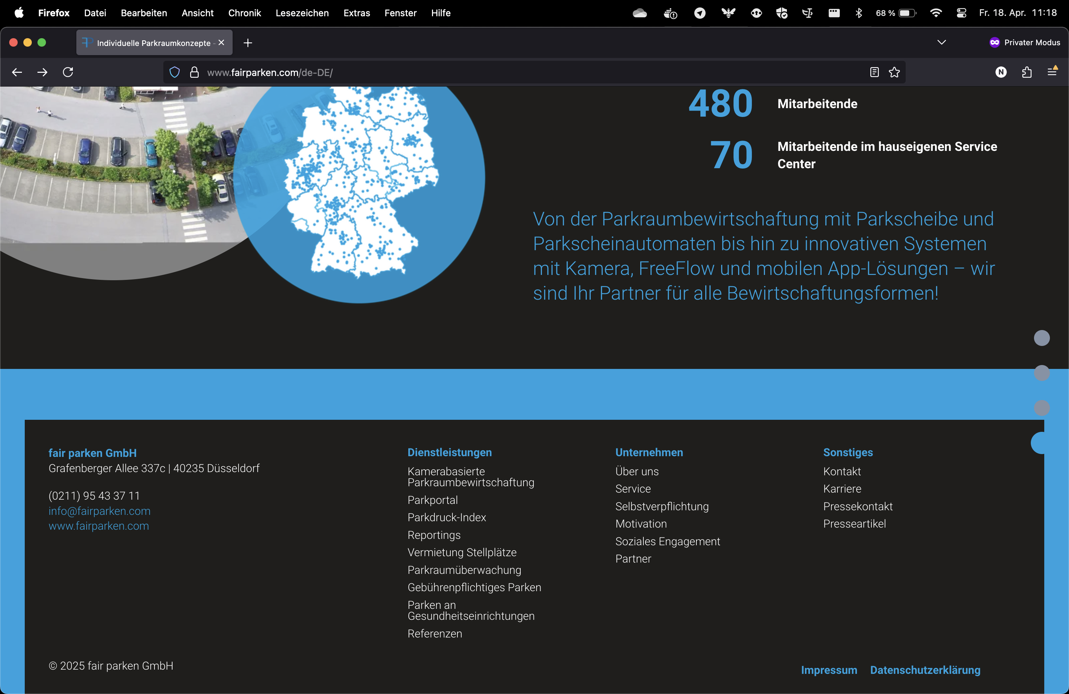
Task: Open the extensions puzzle icon
Action: [1027, 72]
